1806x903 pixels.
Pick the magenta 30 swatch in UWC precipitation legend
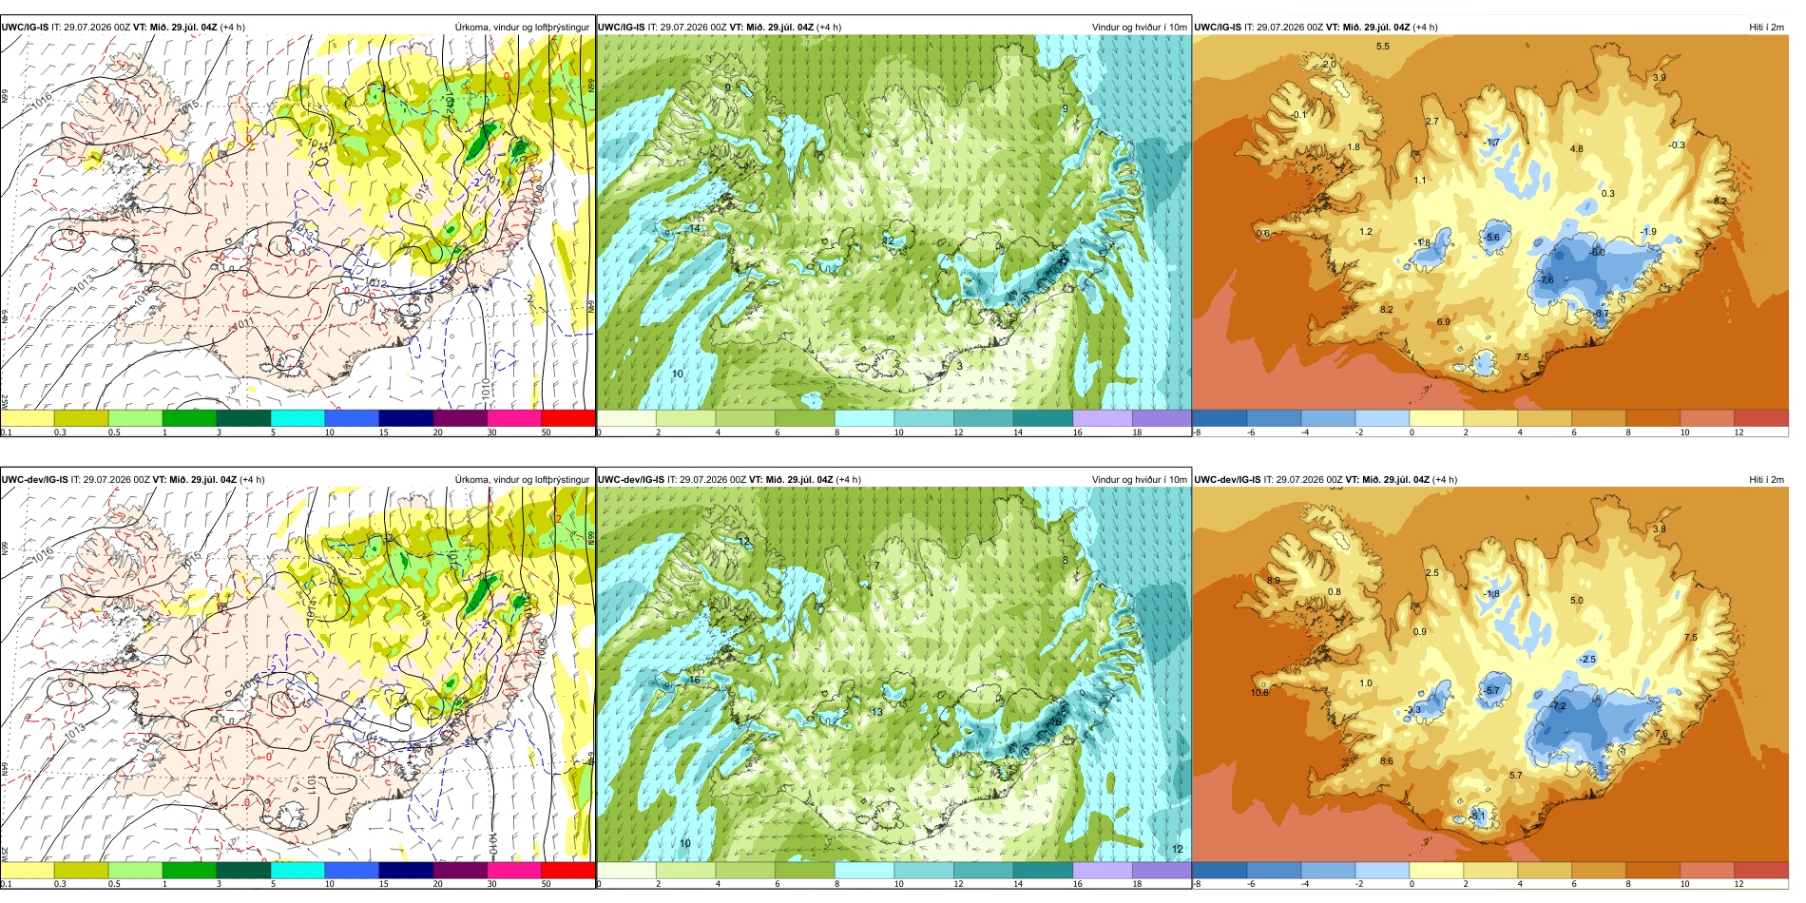pos(514,418)
